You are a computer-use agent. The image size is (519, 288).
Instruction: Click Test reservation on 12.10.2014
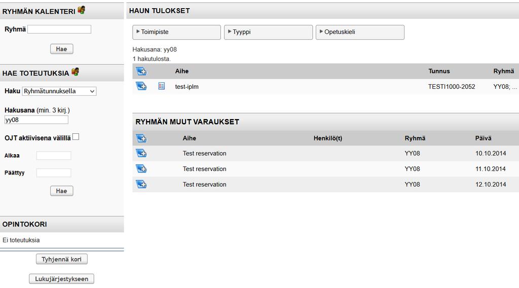205,185
